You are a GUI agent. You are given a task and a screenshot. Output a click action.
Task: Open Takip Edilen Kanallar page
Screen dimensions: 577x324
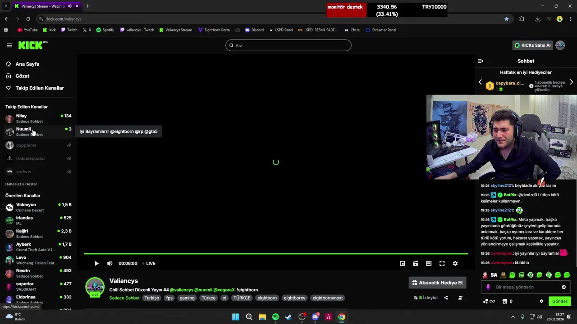(40, 88)
